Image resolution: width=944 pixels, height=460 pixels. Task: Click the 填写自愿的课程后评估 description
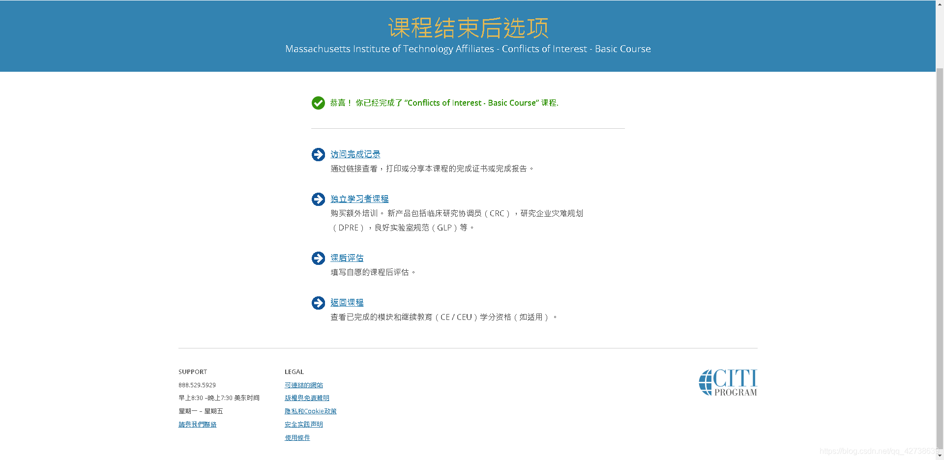373,272
